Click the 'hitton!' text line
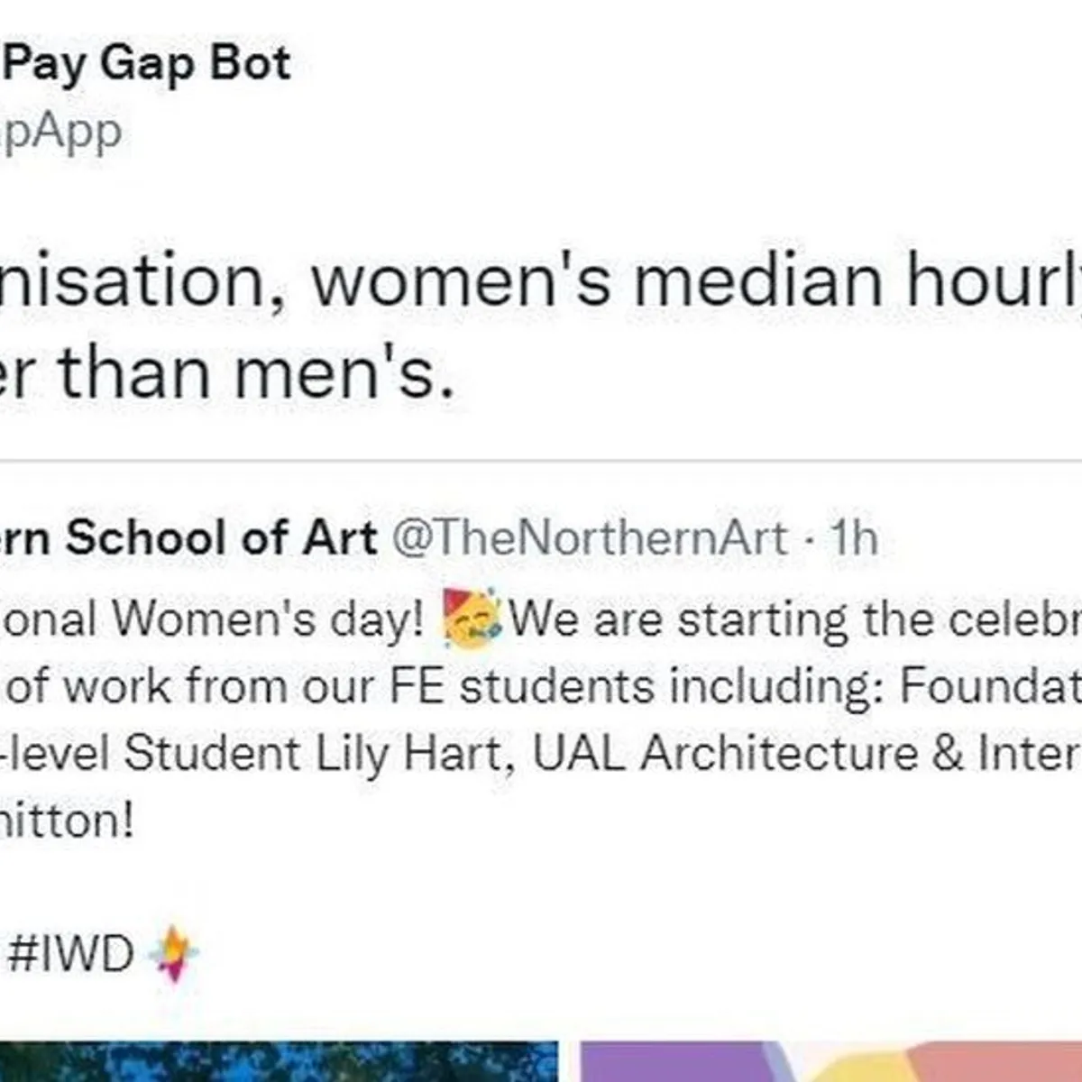This screenshot has height=1082, width=1082. point(68,821)
